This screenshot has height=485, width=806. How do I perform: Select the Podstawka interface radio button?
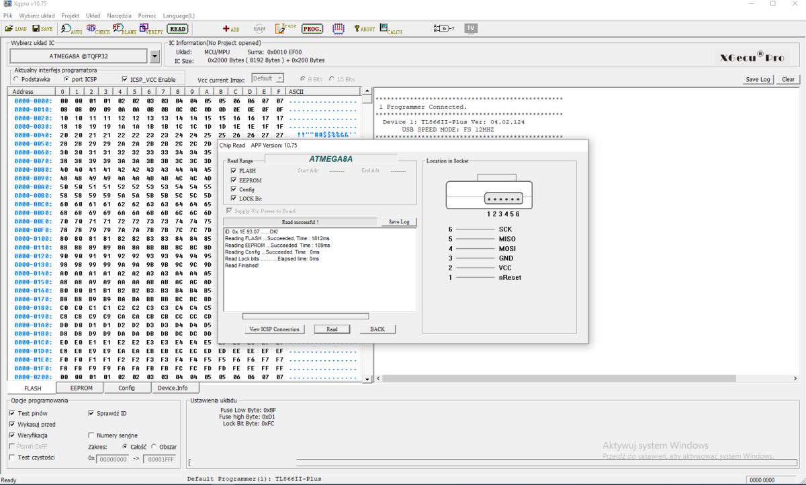15,79
